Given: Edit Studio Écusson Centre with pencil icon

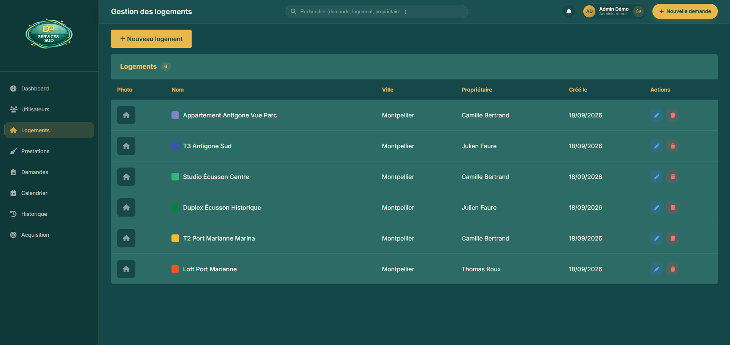Looking at the screenshot, I should (657, 177).
